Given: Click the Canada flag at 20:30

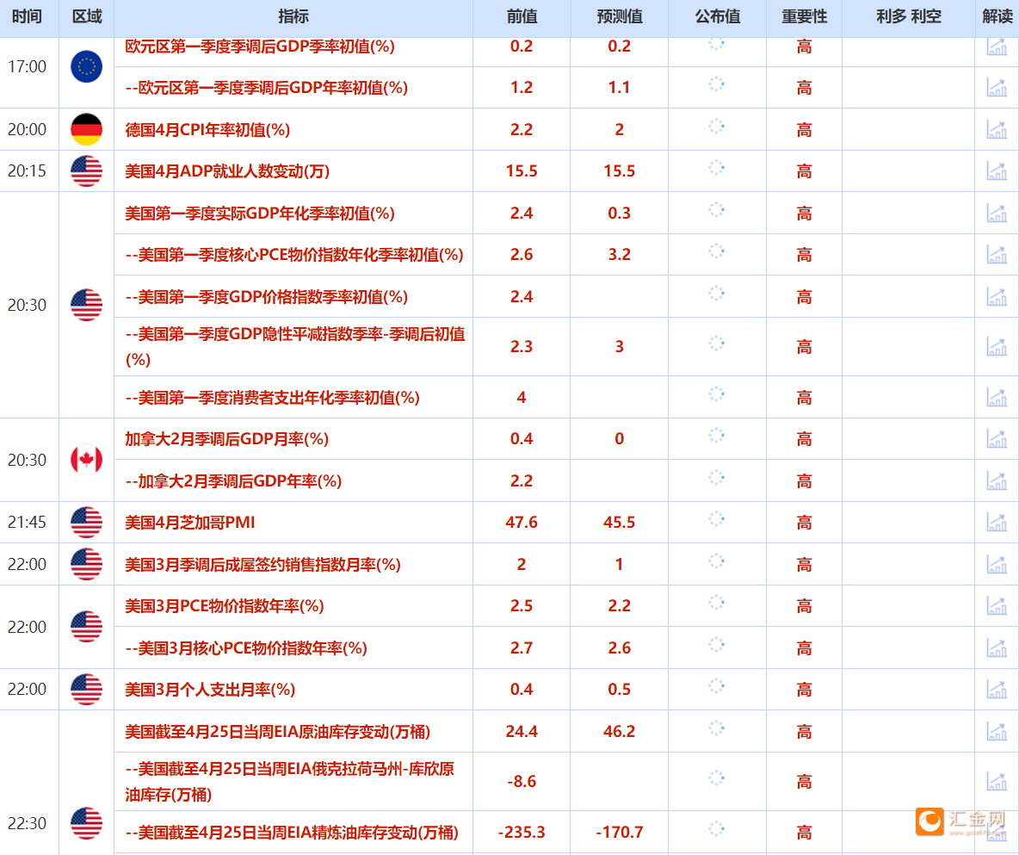Looking at the screenshot, I should pos(86,460).
